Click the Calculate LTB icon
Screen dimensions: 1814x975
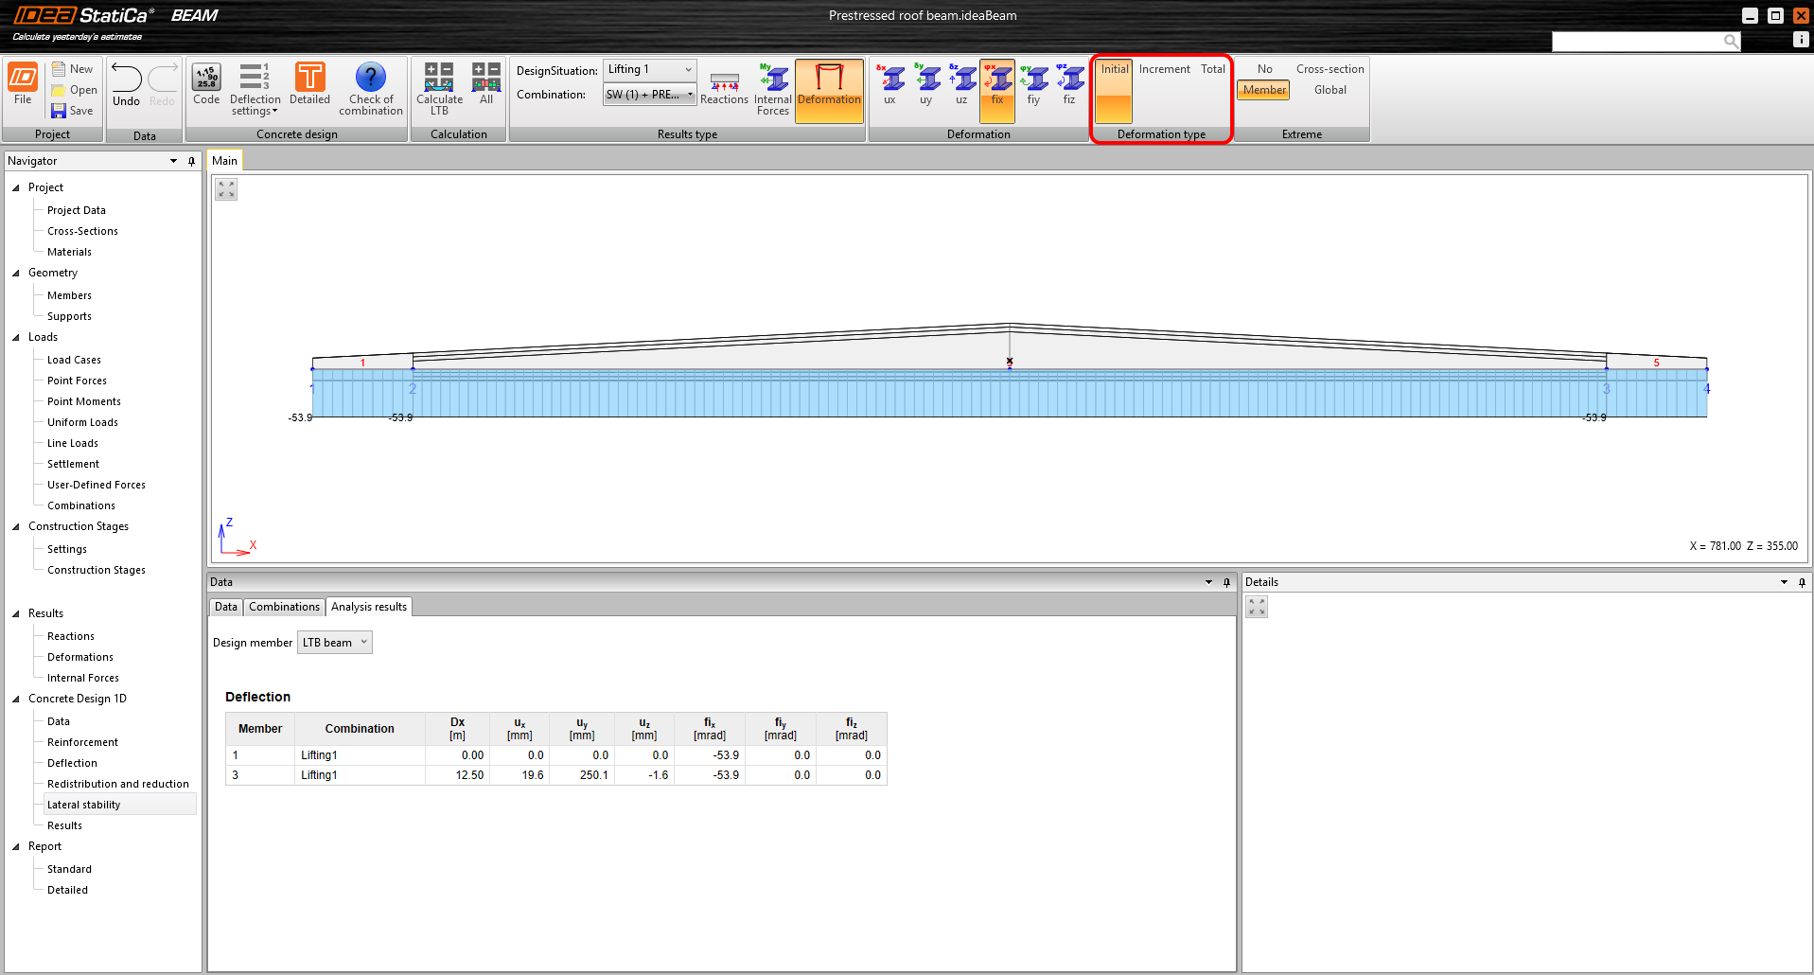[x=439, y=88]
